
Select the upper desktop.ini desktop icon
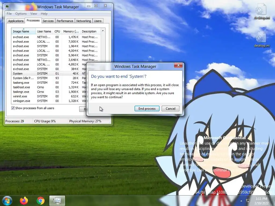(x=262, y=11)
